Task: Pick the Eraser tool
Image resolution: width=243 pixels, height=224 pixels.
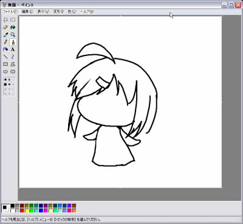Action: click(5, 27)
